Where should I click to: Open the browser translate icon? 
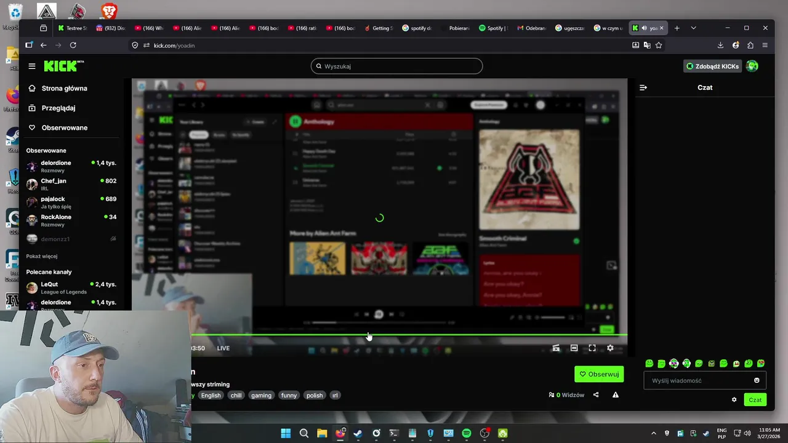click(x=647, y=45)
